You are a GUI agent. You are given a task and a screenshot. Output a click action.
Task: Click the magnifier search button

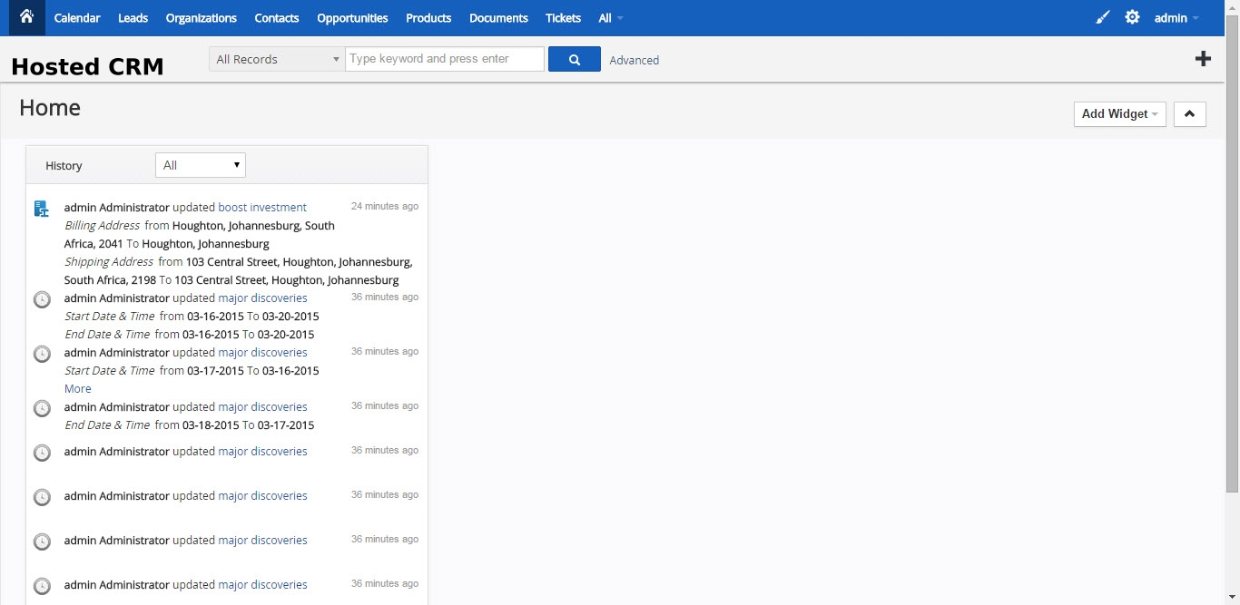coord(574,59)
